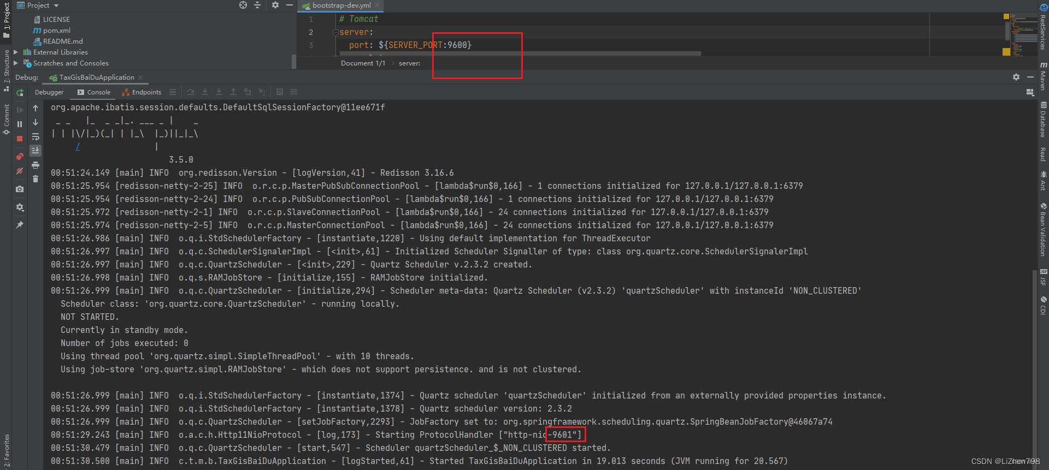The width and height of the screenshot is (1049, 470).
Task: Open Favorites tool window stripe
Action: (x=6, y=450)
